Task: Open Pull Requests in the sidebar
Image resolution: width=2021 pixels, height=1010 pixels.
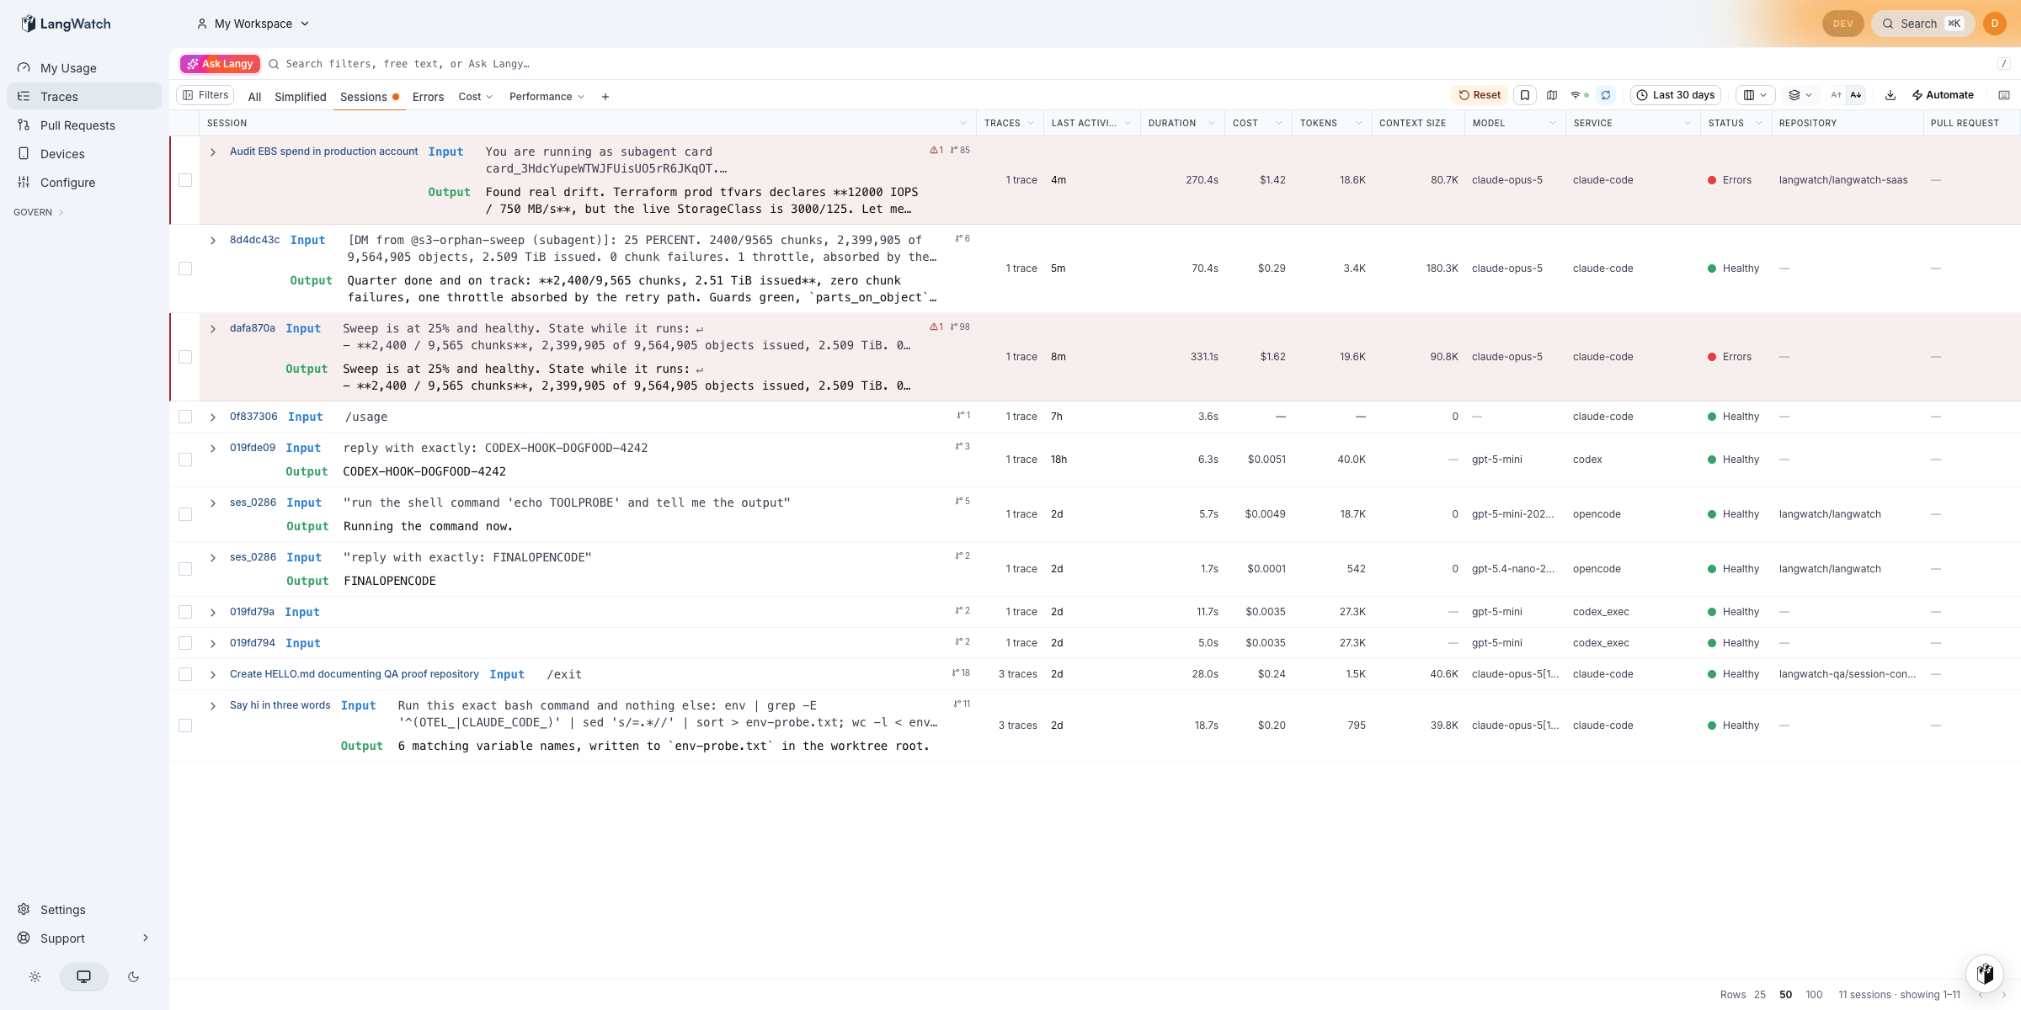Action: point(77,125)
